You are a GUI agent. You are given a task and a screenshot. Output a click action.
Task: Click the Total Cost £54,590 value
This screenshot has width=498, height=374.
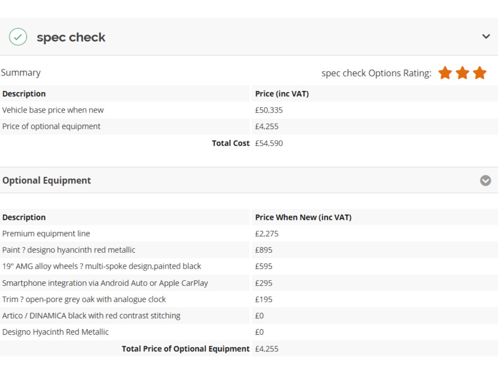click(x=269, y=143)
